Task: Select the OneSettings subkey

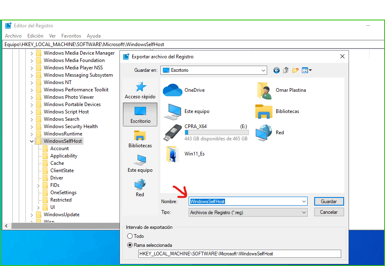Action: (x=63, y=193)
